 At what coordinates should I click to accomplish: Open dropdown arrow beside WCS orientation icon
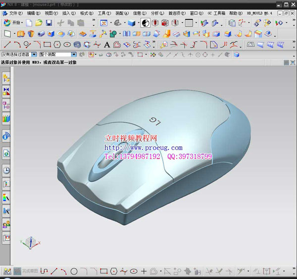click(248, 23)
